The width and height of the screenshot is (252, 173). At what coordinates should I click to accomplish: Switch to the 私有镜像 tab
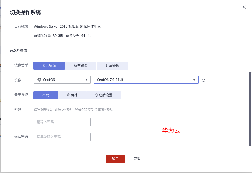[x=81, y=65]
